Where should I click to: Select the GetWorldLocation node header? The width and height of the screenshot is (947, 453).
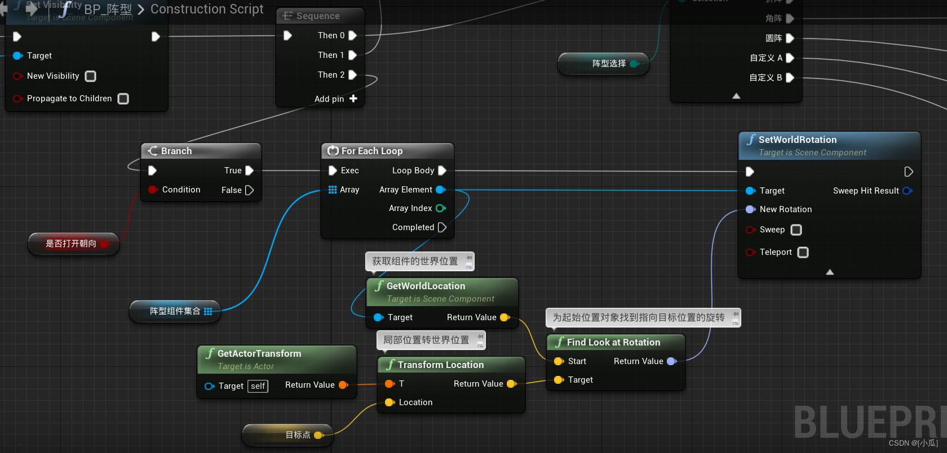[442, 292]
